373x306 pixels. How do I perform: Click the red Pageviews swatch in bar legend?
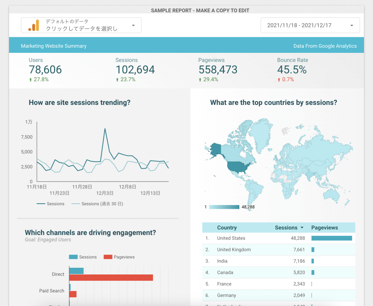(108, 257)
